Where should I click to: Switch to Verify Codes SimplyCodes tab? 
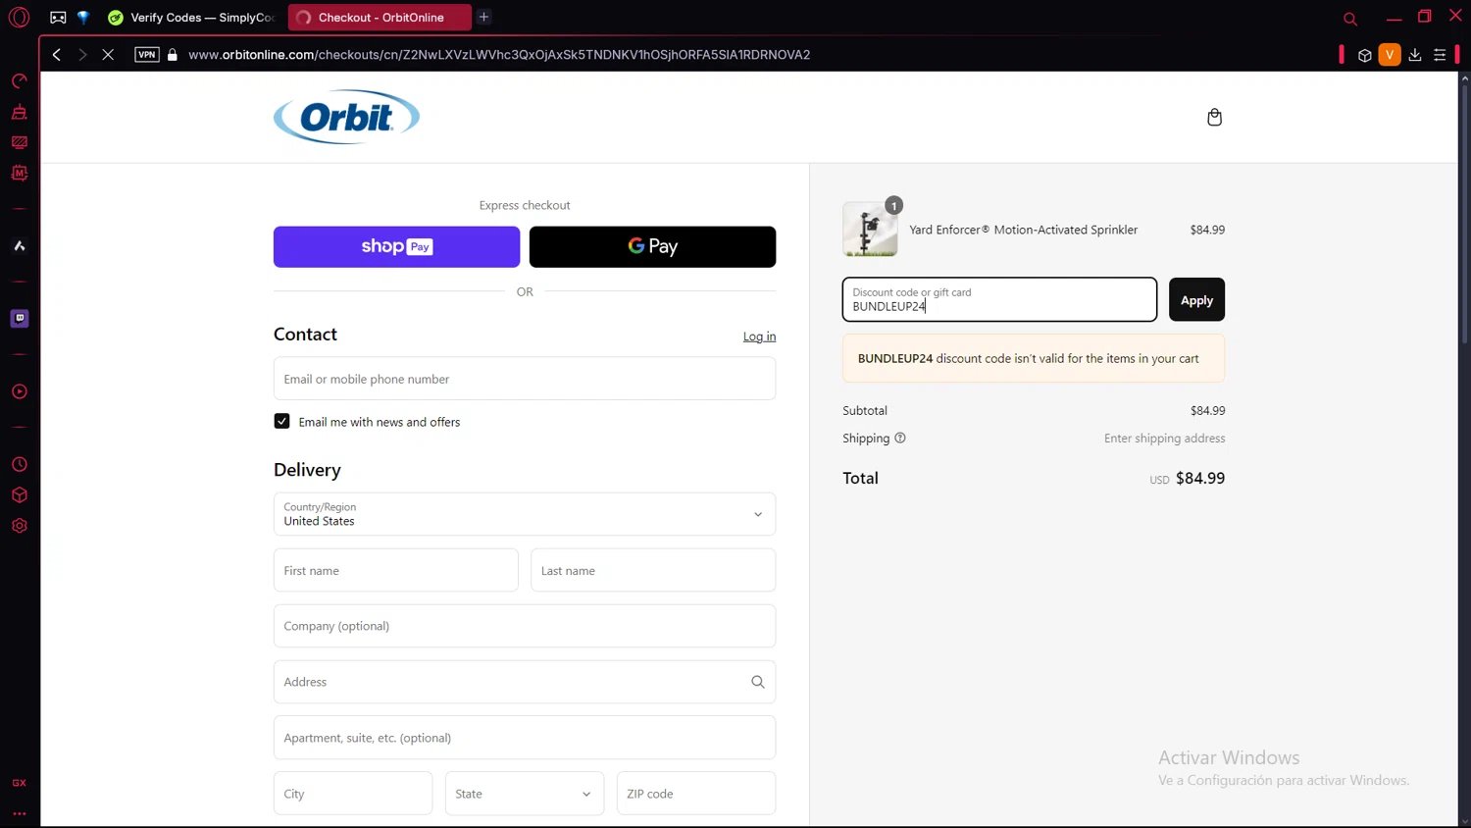point(192,18)
